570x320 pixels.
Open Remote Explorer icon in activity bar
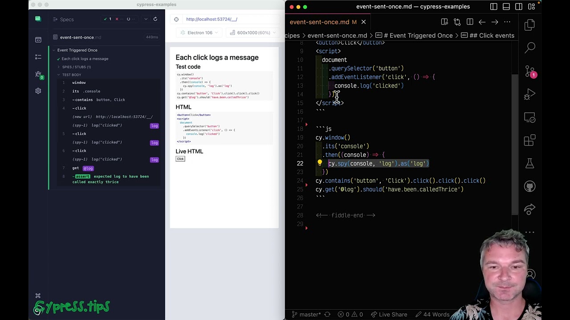pos(529,118)
